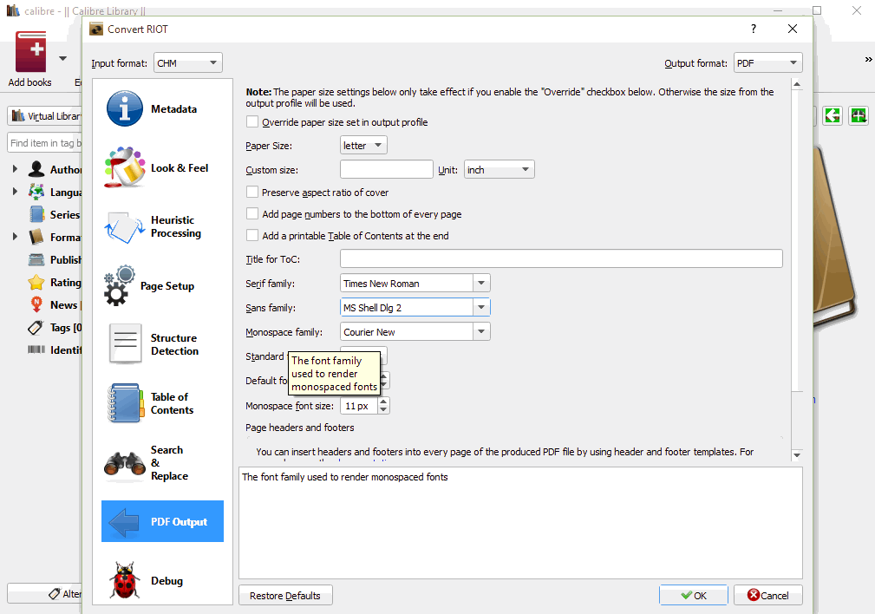Check Add a printable Table of Contents
The width and height of the screenshot is (875, 614).
[253, 236]
